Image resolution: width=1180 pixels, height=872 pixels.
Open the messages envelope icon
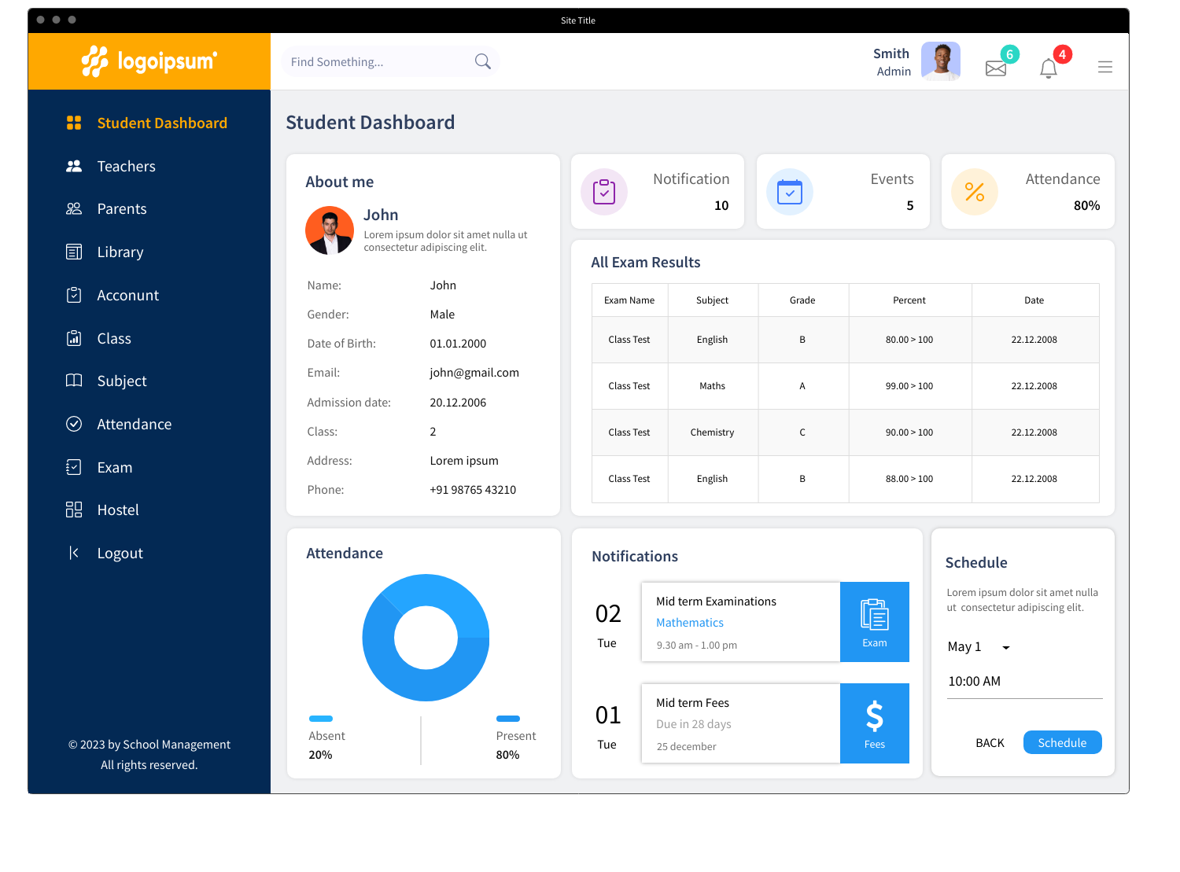(995, 68)
